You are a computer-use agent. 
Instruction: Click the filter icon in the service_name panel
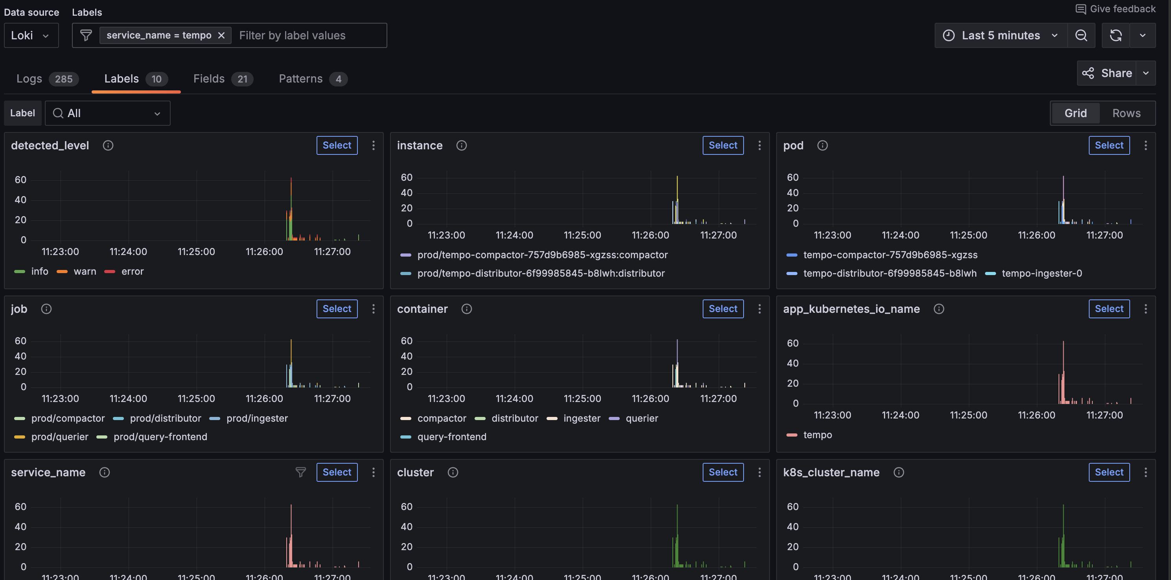tap(300, 472)
